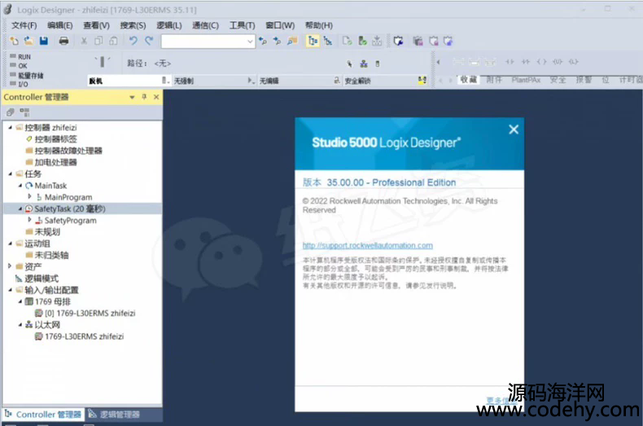Expand the MainProgram node
Screen dimensions: 643x426
coord(29,196)
